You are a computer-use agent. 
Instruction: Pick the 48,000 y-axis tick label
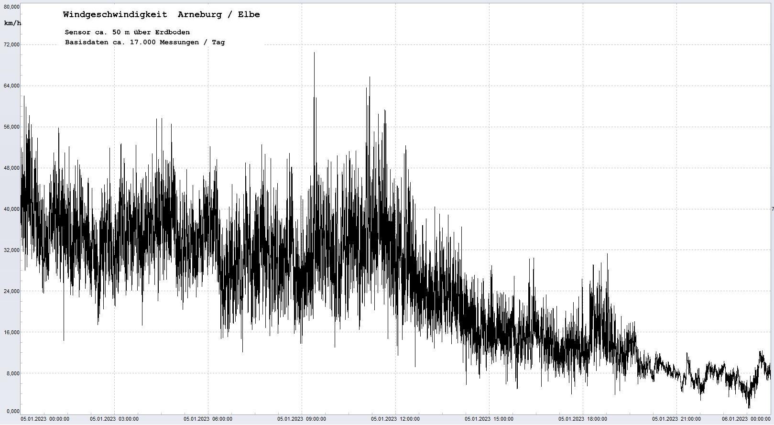tap(12, 168)
